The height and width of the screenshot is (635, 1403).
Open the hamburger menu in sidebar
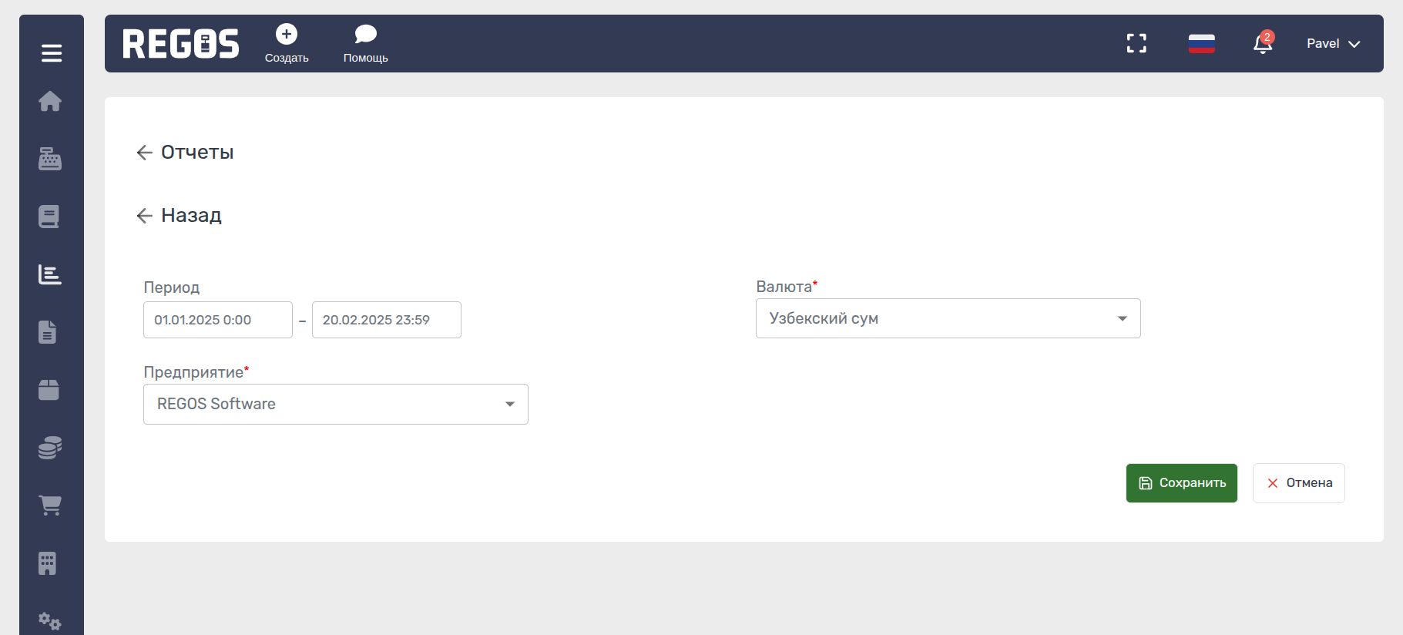tap(51, 53)
